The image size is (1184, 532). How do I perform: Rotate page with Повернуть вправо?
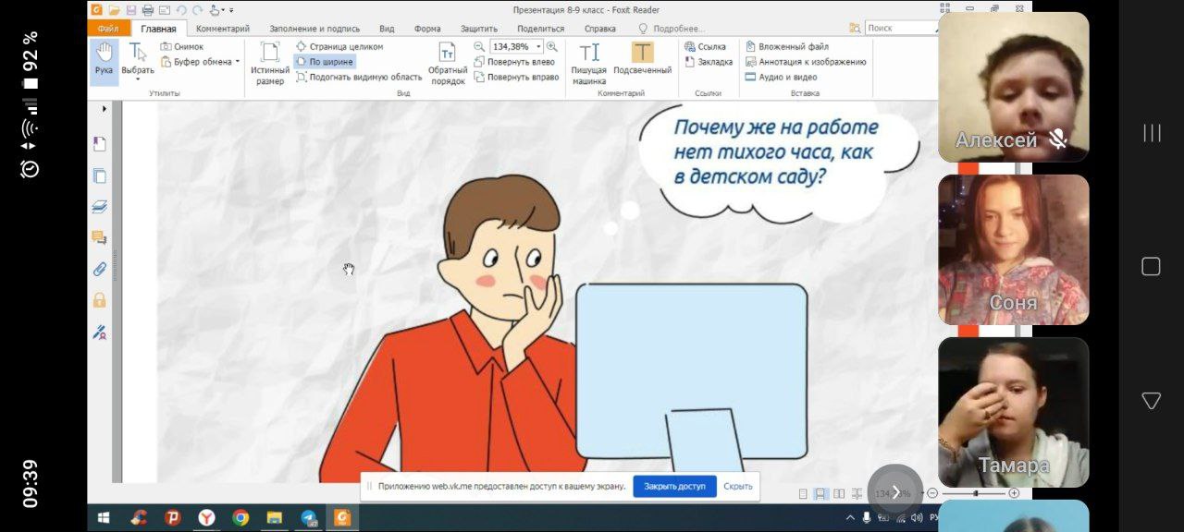516,78
